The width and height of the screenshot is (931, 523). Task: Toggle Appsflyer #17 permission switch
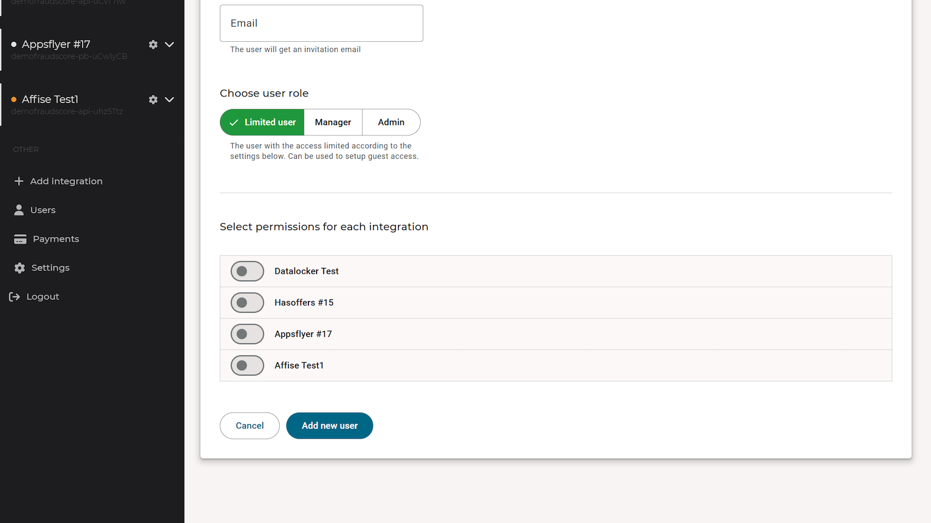[247, 334]
